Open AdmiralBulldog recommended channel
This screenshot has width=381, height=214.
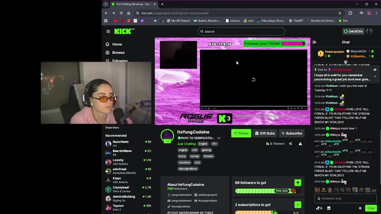tap(128, 199)
